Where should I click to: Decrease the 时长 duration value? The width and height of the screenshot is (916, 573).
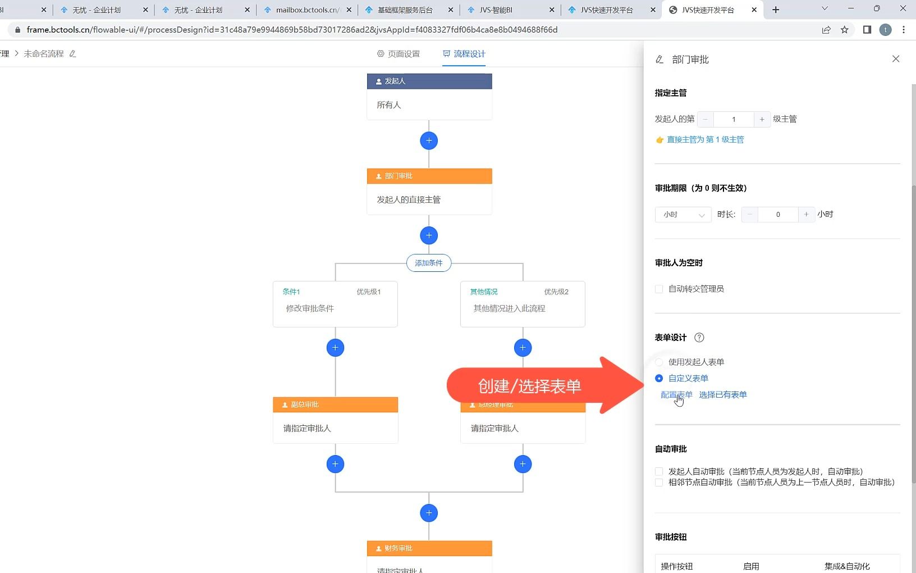(750, 215)
